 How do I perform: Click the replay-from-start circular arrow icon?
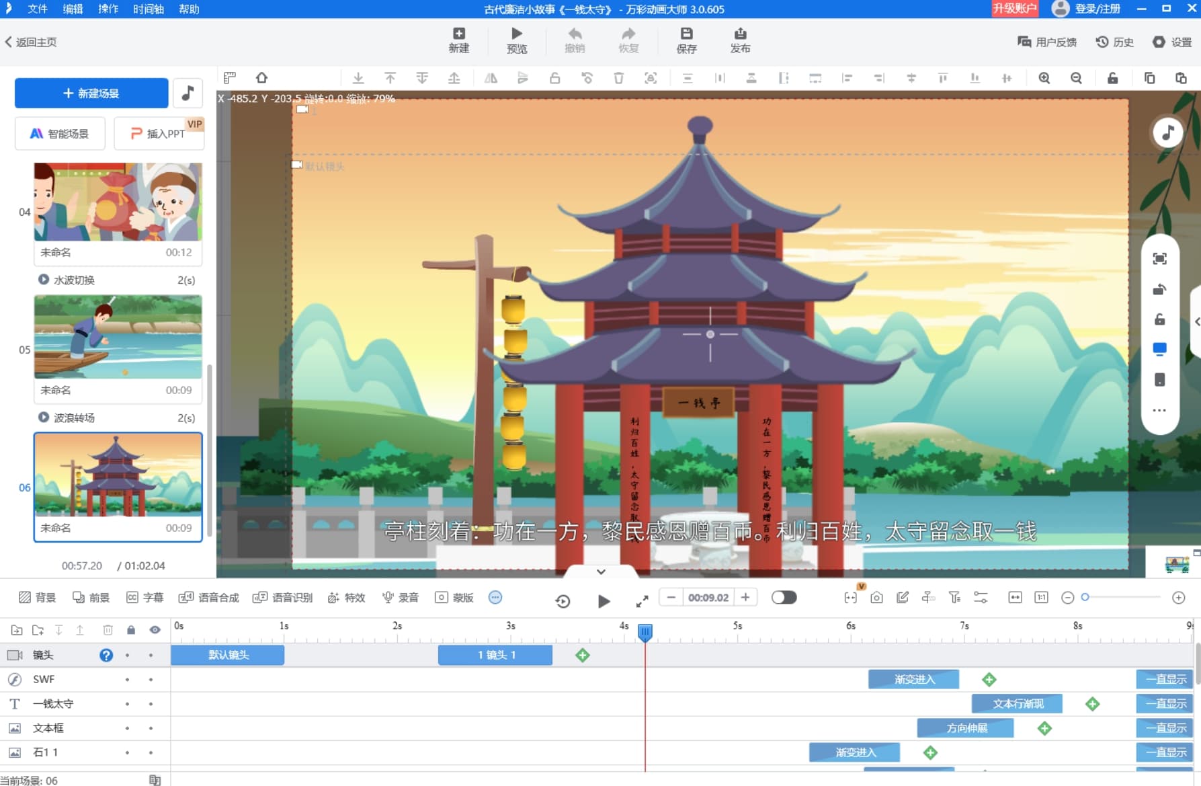click(x=563, y=600)
